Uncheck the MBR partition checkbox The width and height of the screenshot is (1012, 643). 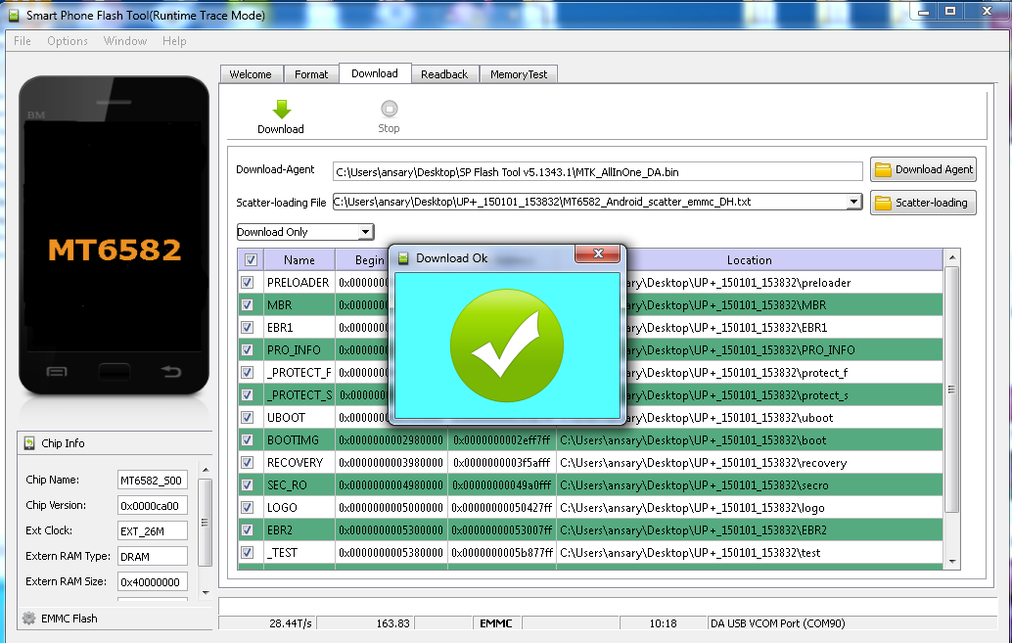coord(248,304)
